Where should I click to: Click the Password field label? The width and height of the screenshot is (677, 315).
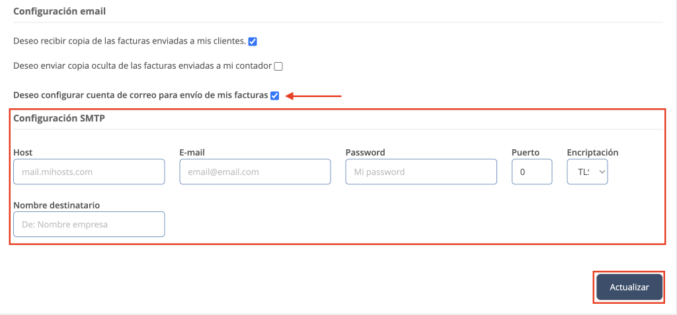365,153
